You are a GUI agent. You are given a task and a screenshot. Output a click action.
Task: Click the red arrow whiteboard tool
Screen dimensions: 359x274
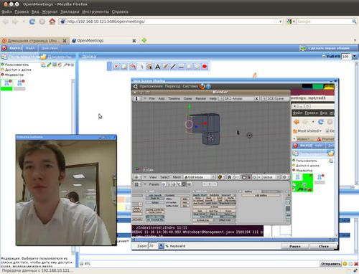pos(205,67)
